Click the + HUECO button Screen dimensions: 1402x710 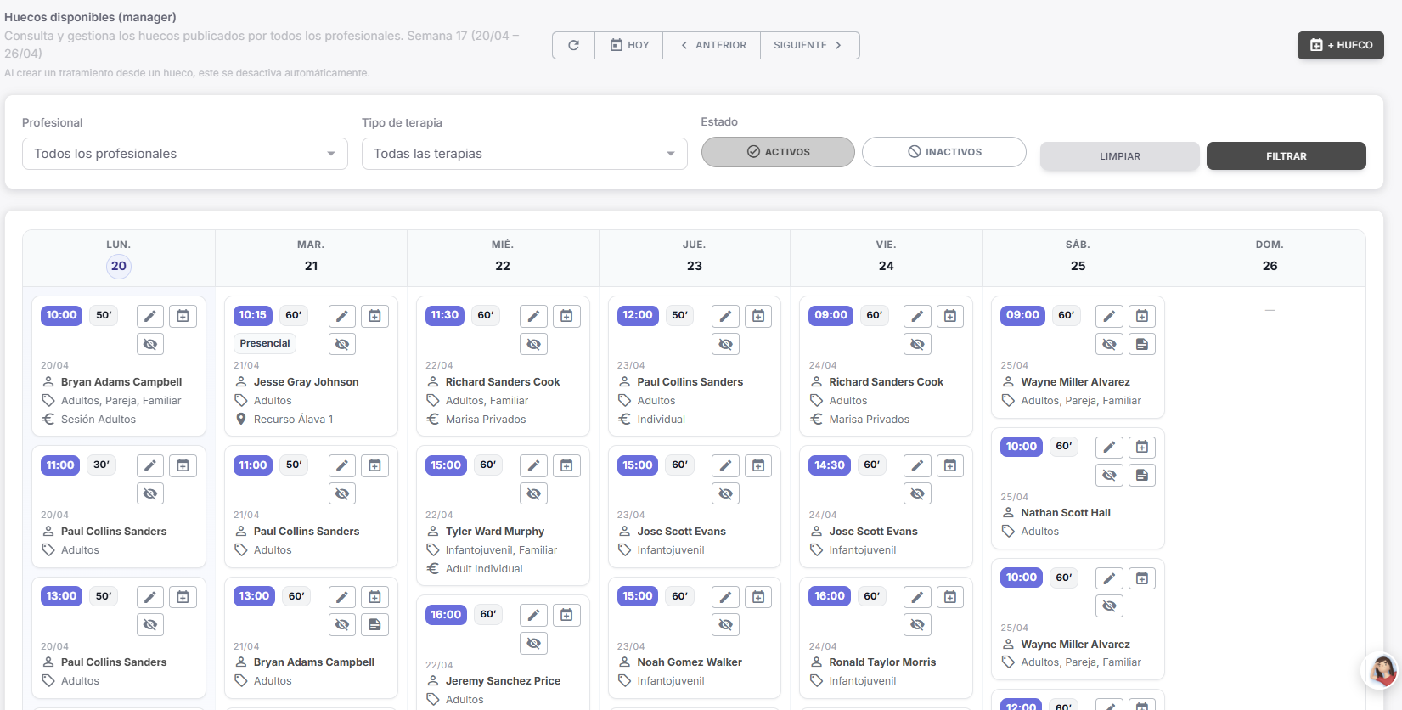pyautogui.click(x=1340, y=45)
